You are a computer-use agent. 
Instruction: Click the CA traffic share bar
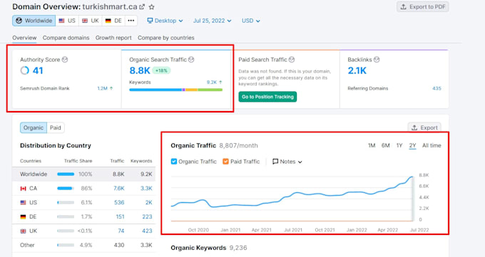click(x=66, y=189)
